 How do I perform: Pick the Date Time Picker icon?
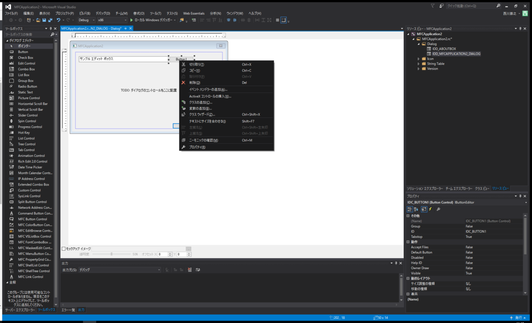click(x=11, y=167)
